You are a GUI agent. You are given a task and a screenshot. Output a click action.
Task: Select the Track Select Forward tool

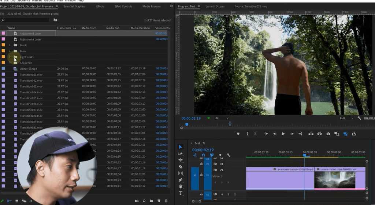pos(181,153)
